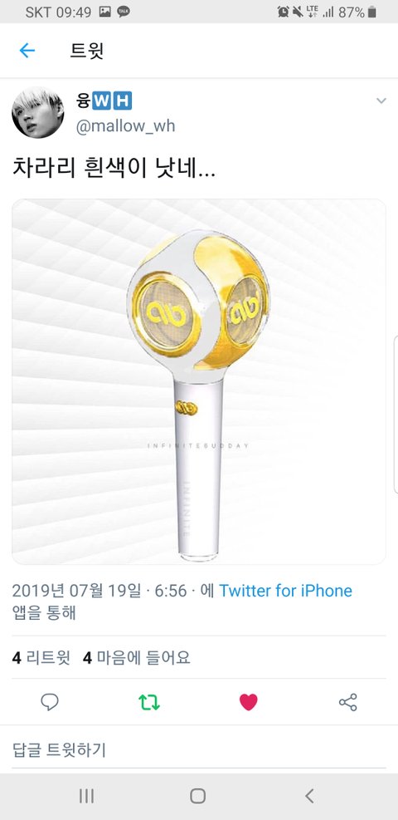The height and width of the screenshot is (820, 398).
Task: Open the @mallow_wh handle
Action: [126, 126]
